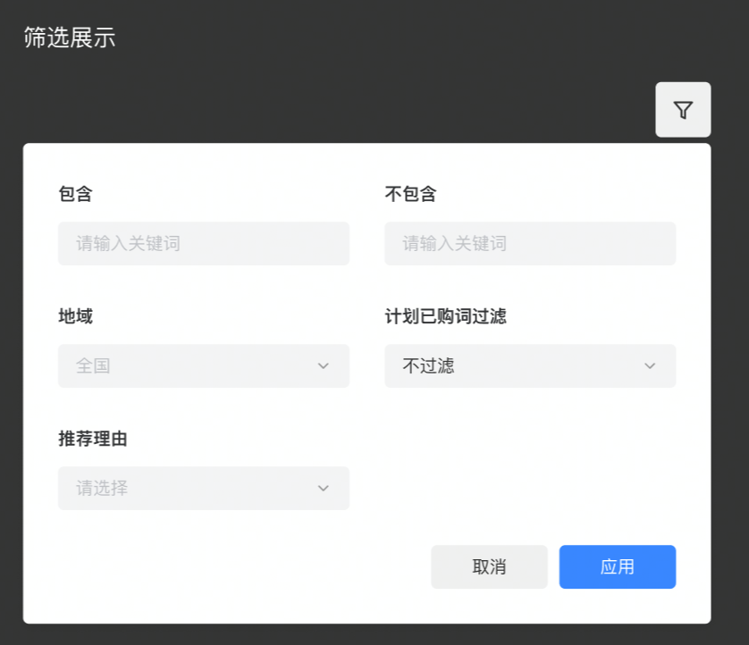Select the 全国 text in 地域 field

(93, 366)
